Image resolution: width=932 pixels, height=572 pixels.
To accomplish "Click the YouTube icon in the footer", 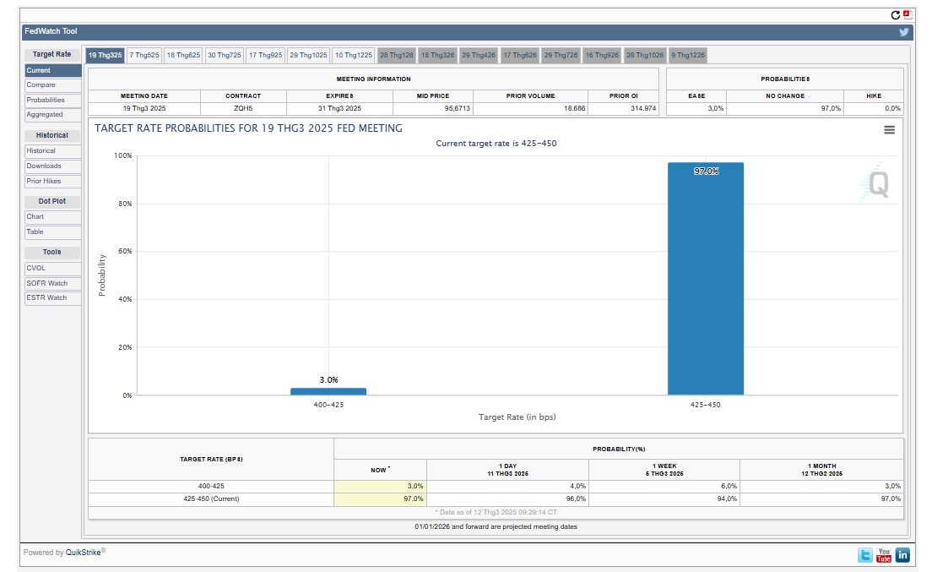I will pos(884,555).
